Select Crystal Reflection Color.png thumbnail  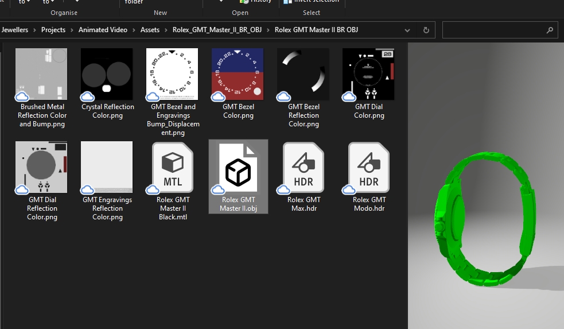click(107, 74)
